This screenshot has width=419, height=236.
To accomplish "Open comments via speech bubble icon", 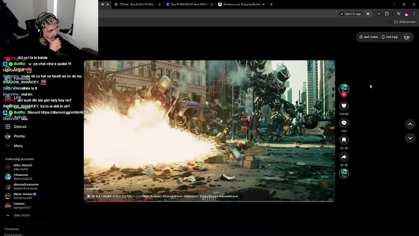I will coord(344,123).
